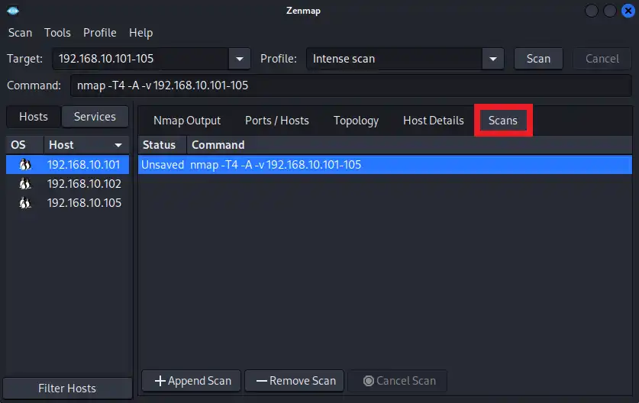Screen dimensions: 639x403
Task: Open the Help menu
Action: click(141, 33)
